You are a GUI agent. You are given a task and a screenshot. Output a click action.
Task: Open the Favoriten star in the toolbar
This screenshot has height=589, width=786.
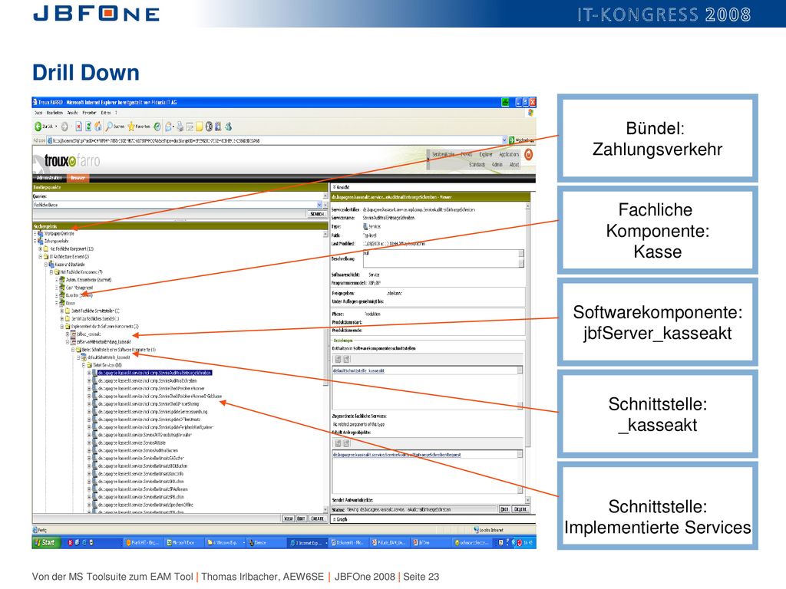(x=131, y=127)
